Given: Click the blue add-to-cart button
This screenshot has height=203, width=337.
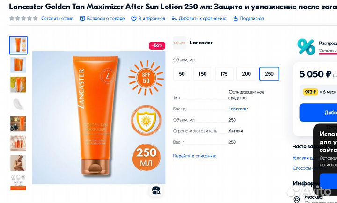Looking at the screenshot, I should point(318,113).
